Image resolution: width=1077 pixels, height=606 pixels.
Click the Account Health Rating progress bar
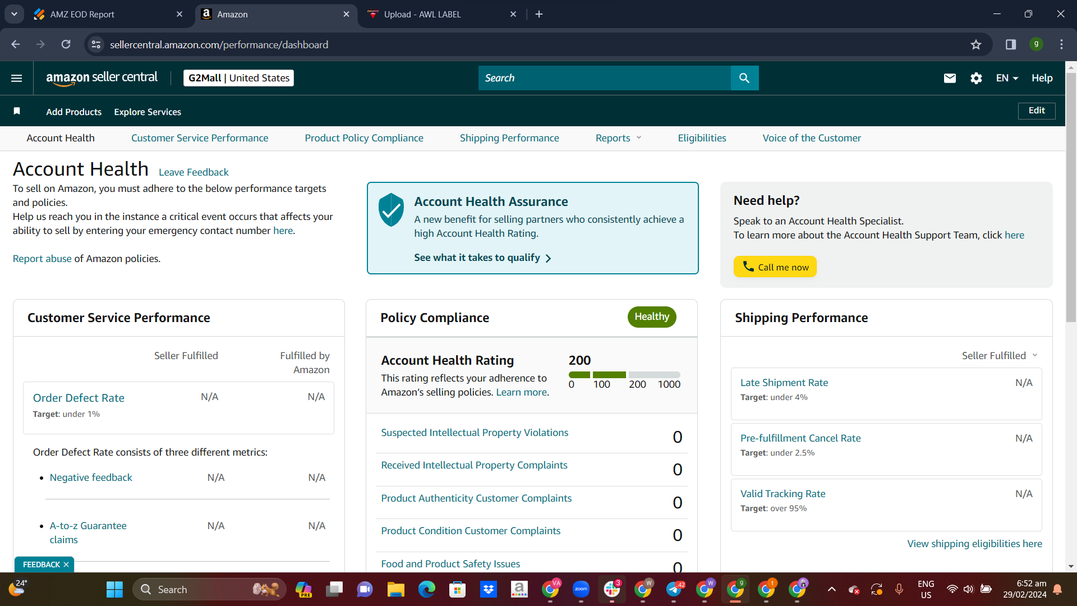pyautogui.click(x=624, y=375)
